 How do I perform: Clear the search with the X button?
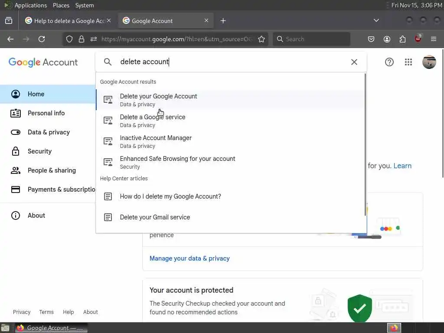coord(354,62)
